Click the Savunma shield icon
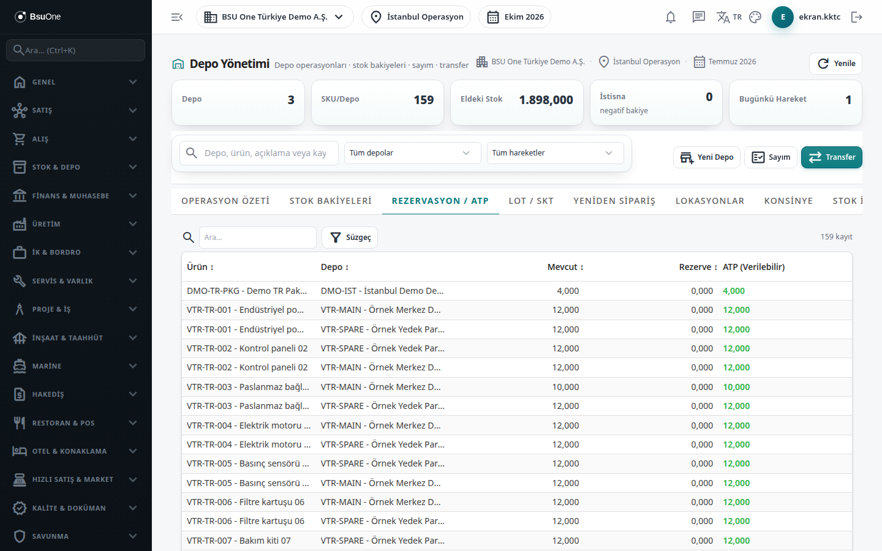 (20, 536)
